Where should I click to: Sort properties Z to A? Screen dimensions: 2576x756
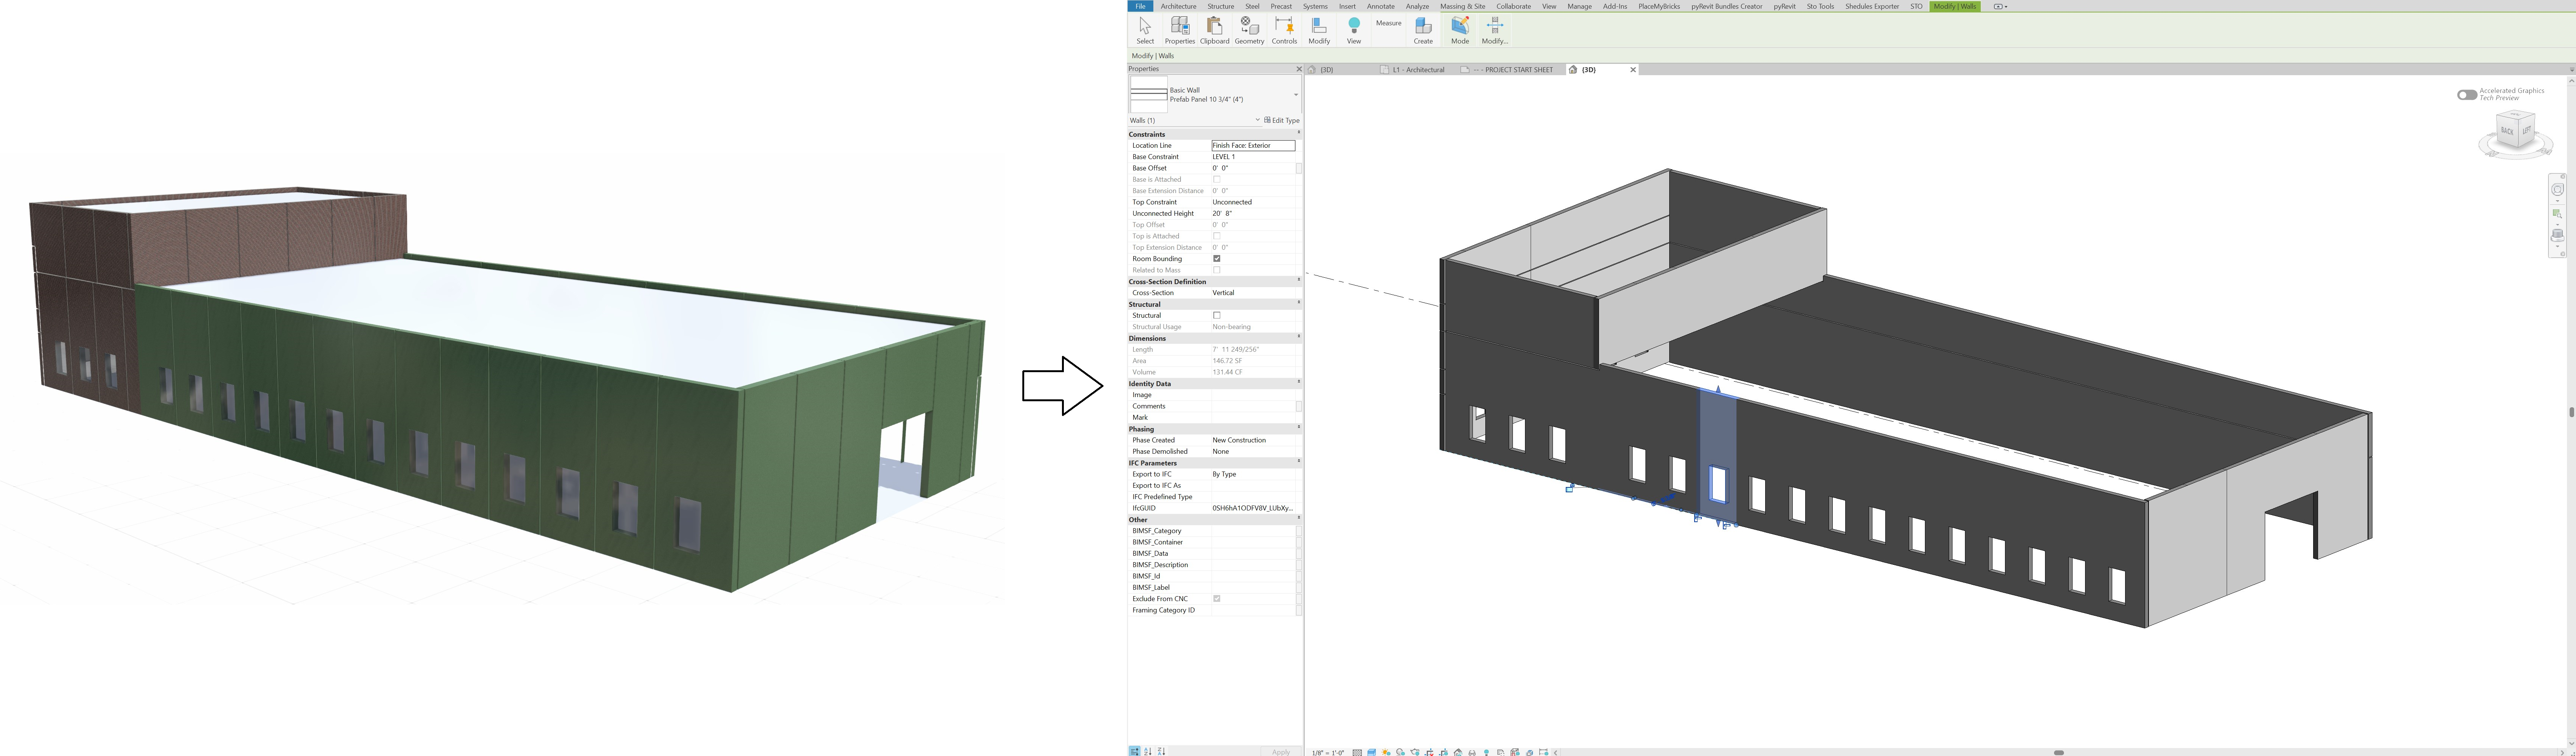coord(1161,751)
